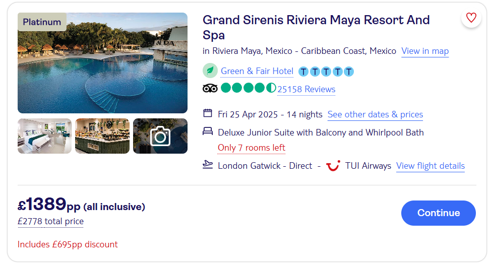The height and width of the screenshot is (267, 491).
Task: Select the buffet restaurant thumbnail
Action: coord(102,136)
